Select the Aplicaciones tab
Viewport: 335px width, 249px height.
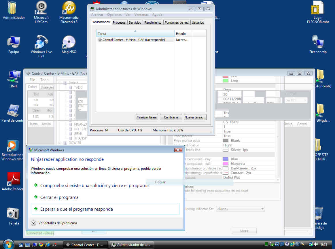point(101,22)
